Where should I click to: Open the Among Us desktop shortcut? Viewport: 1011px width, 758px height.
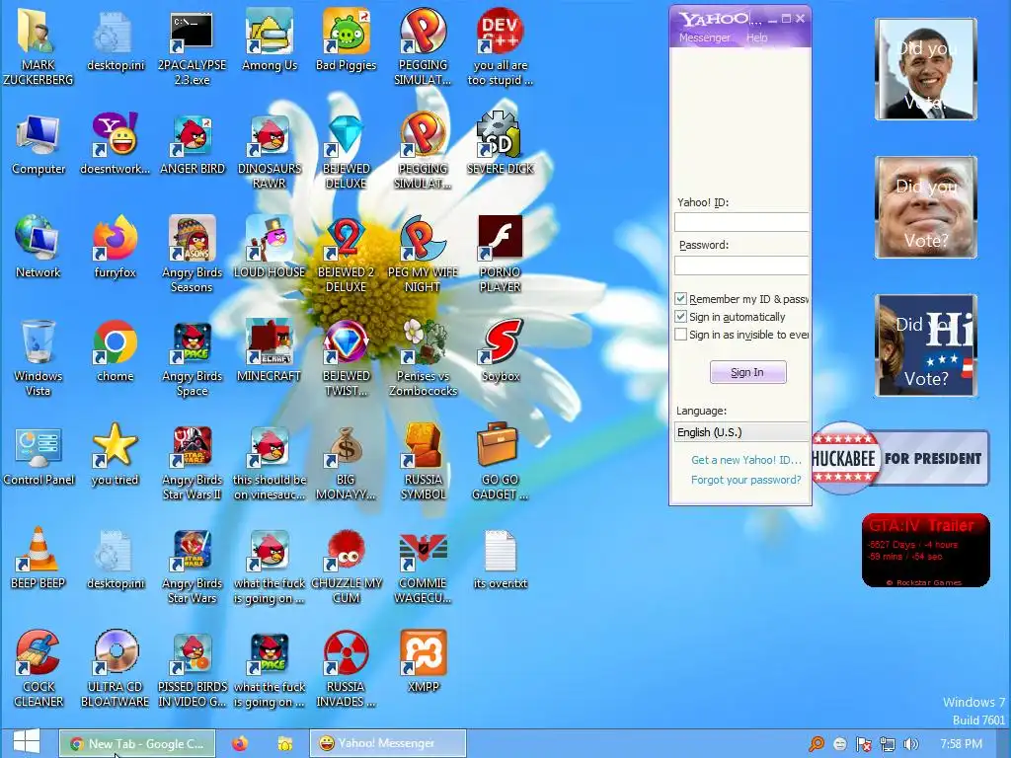[269, 33]
